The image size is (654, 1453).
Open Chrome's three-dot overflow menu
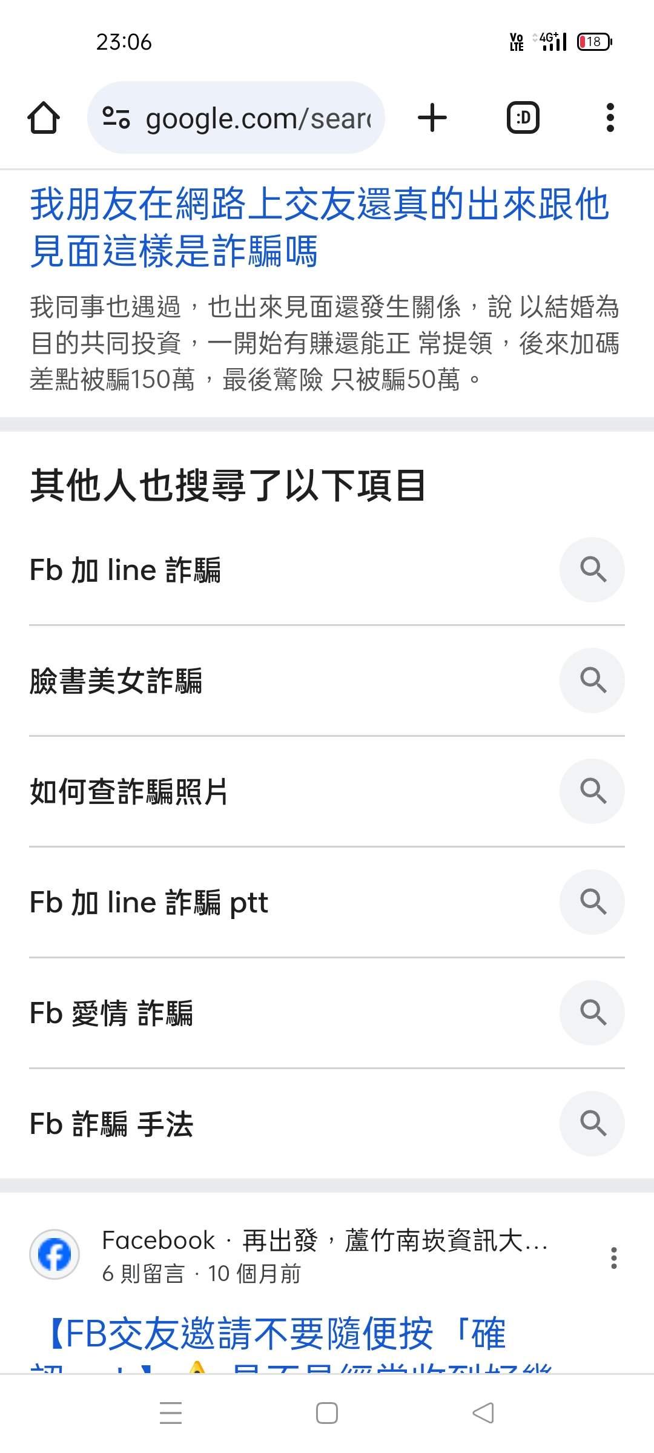click(610, 117)
